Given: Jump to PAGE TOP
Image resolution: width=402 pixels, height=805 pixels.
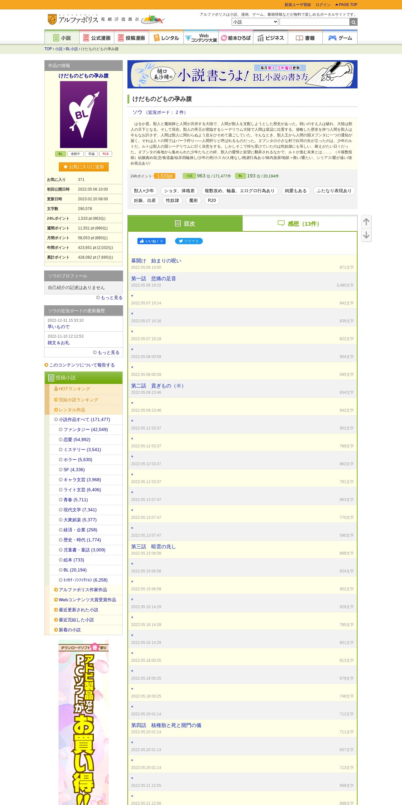Looking at the screenshot, I should [346, 5].
